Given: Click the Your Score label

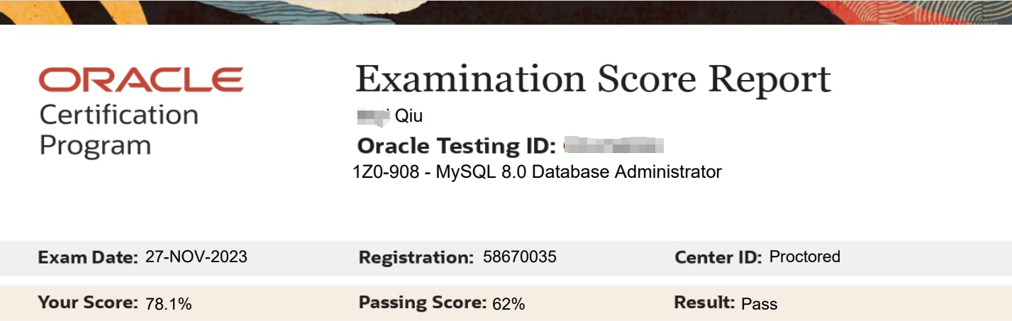Looking at the screenshot, I should 89,303.
